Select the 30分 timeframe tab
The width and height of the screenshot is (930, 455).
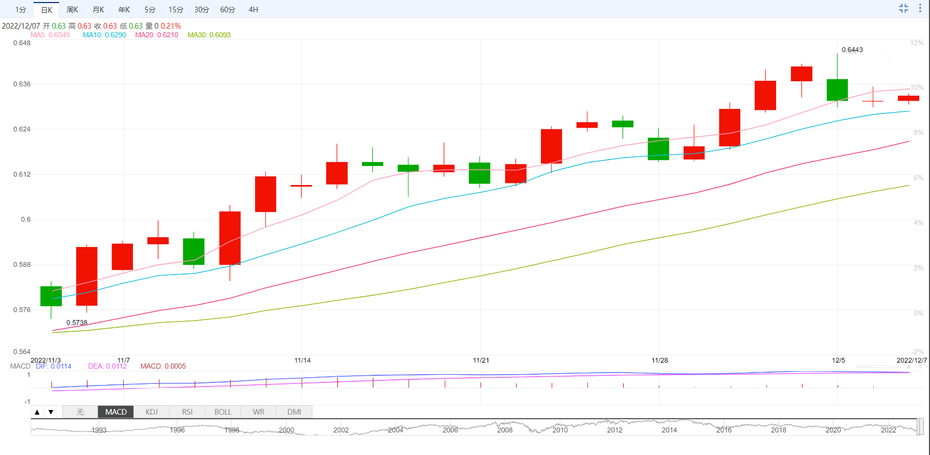coord(201,10)
